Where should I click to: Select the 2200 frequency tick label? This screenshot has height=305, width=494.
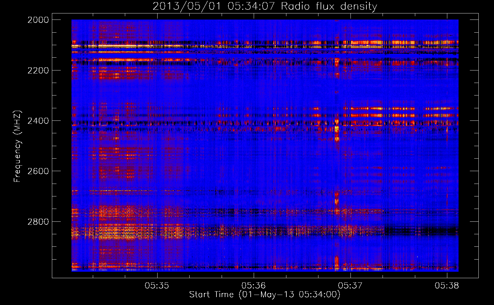[x=38, y=70]
